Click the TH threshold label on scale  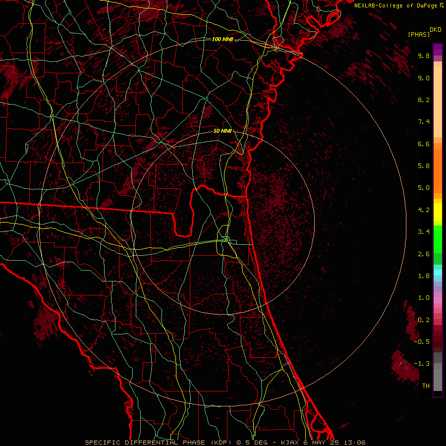pyautogui.click(x=426, y=386)
